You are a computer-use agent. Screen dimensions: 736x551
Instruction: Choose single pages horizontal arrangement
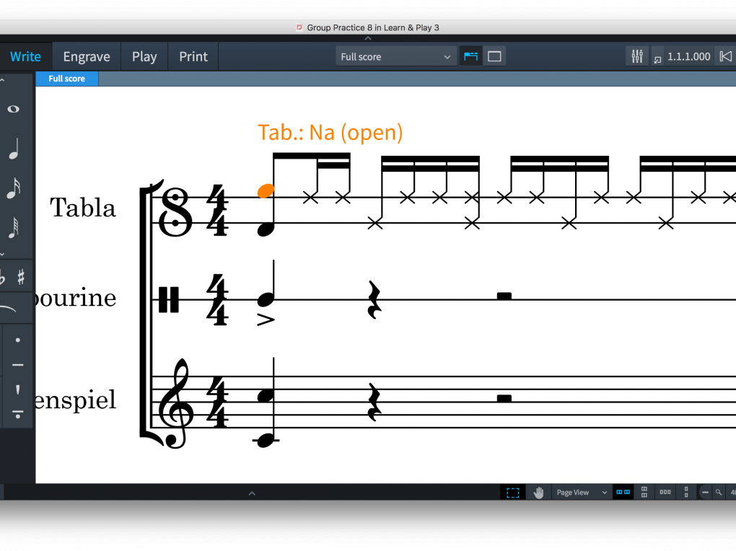click(x=665, y=493)
